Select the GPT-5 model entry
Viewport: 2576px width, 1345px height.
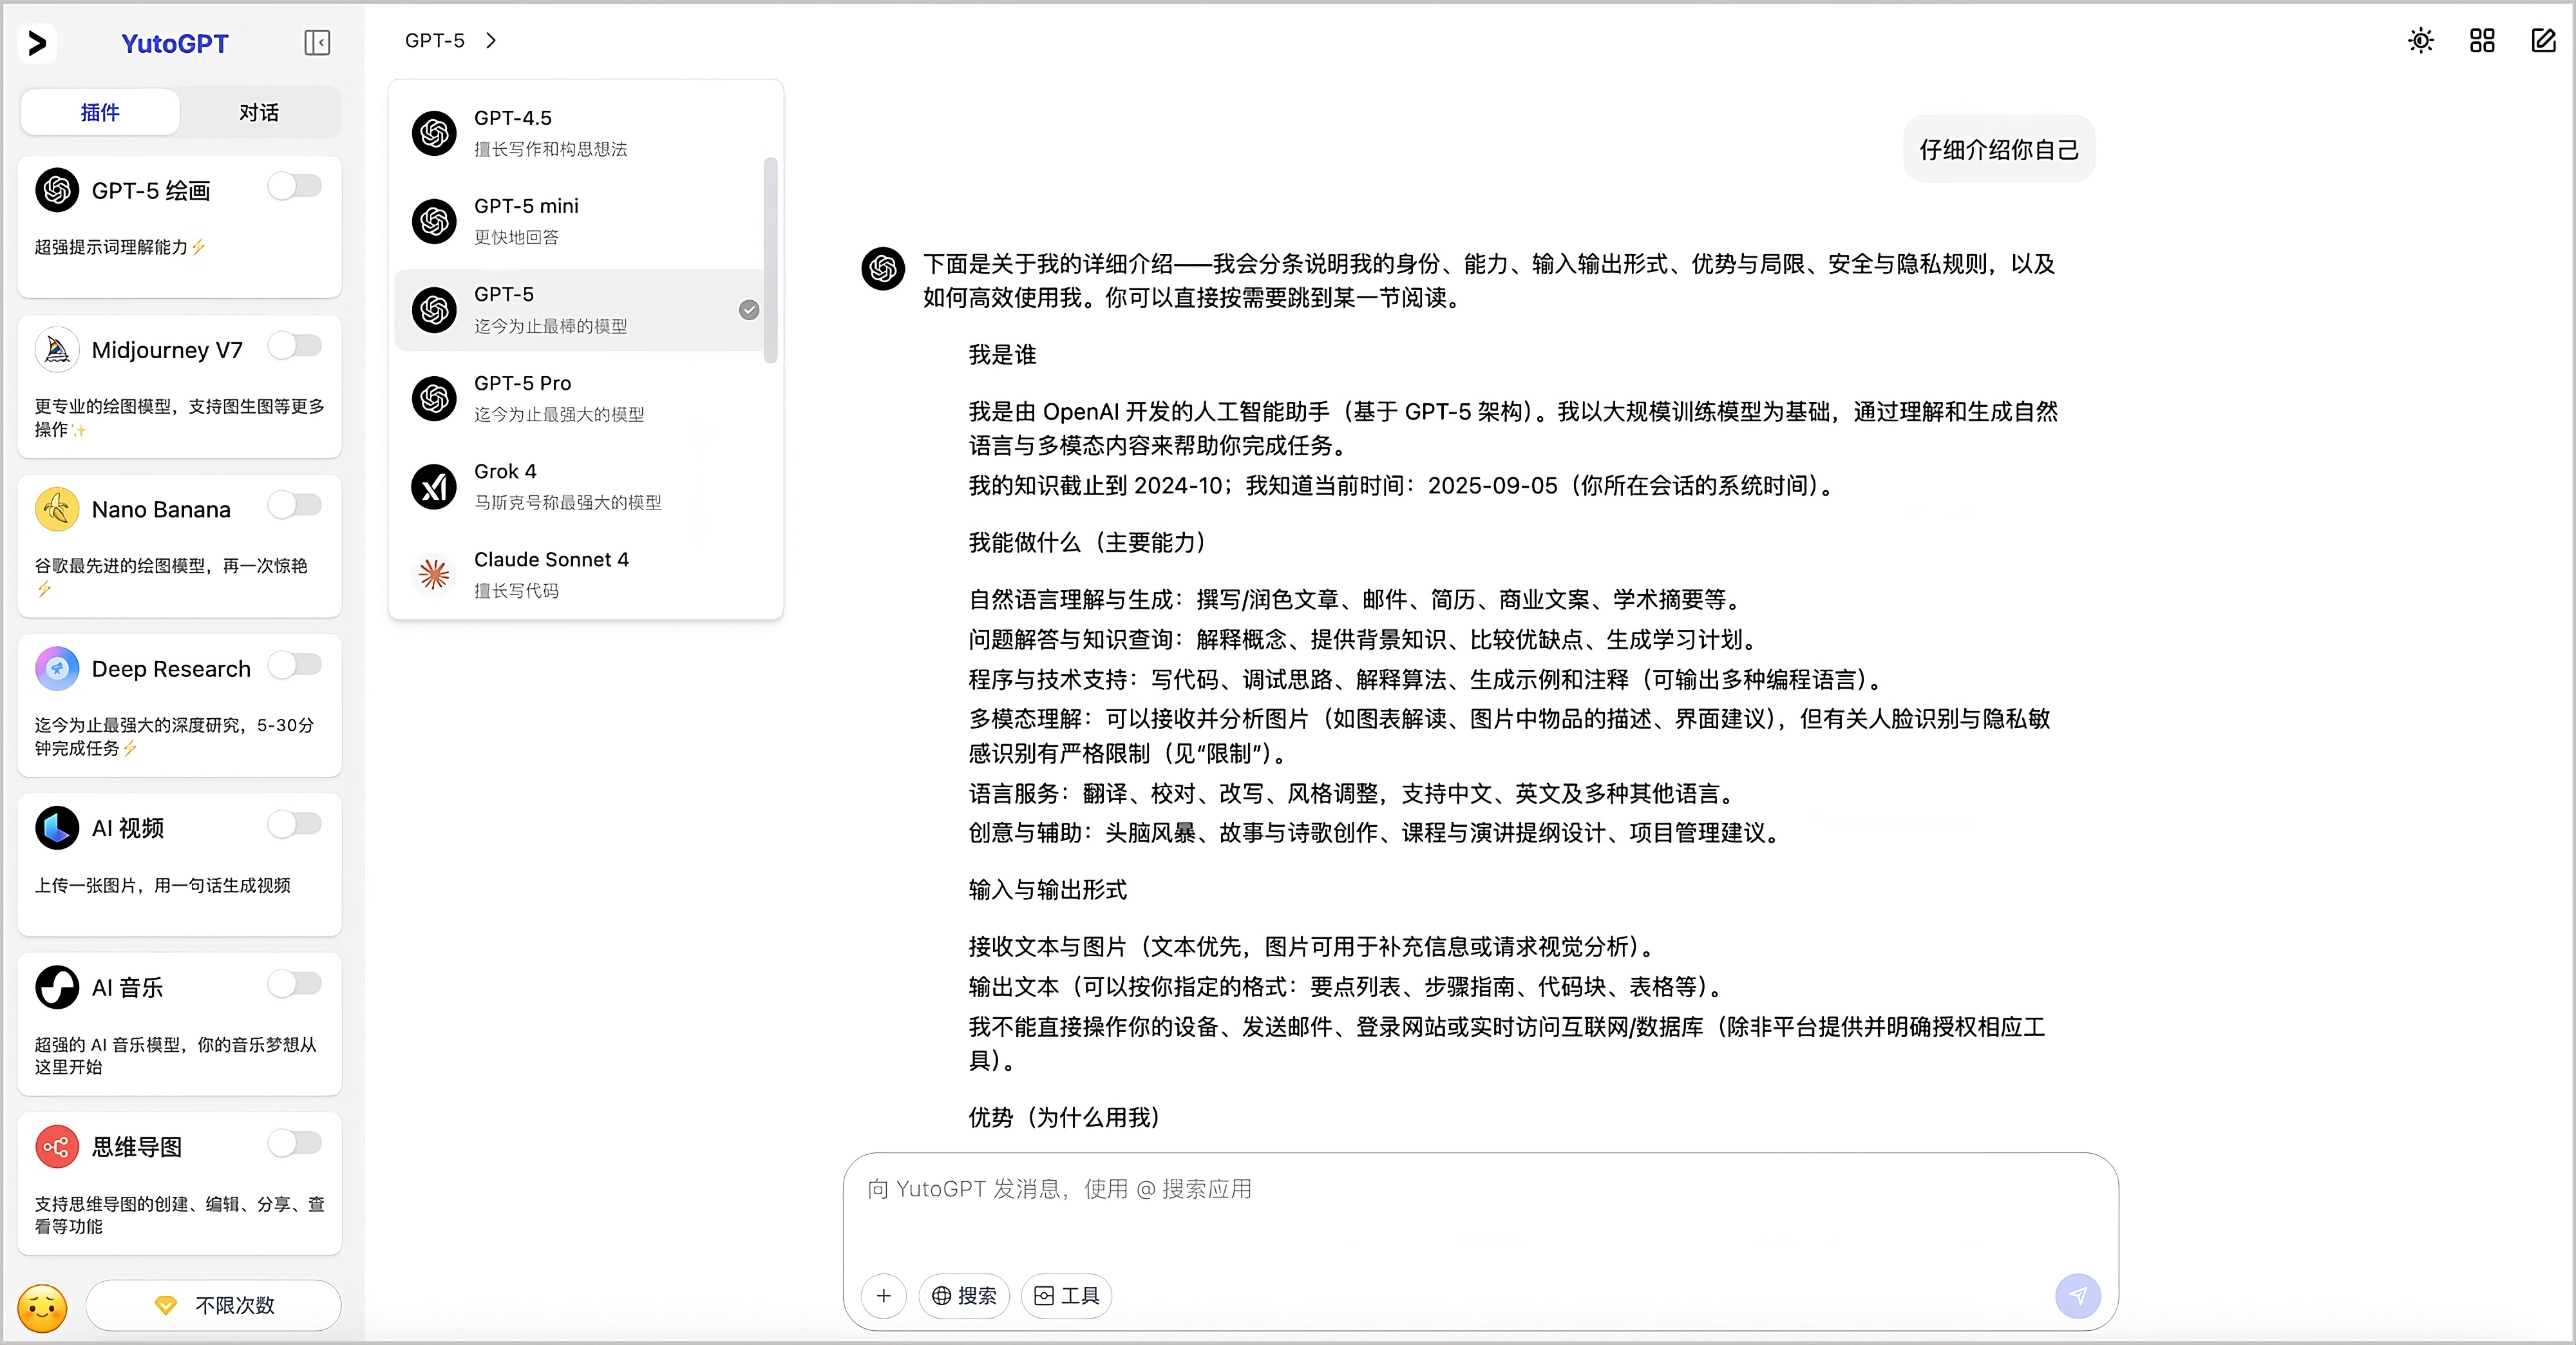click(x=580, y=310)
